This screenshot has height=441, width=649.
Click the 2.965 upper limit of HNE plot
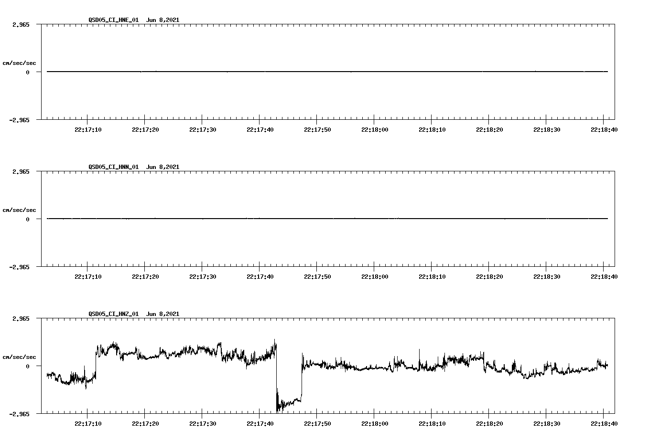(x=21, y=25)
